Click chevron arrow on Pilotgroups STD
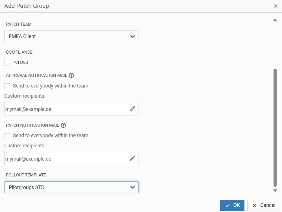The image size is (282, 212). pyautogui.click(x=133, y=187)
